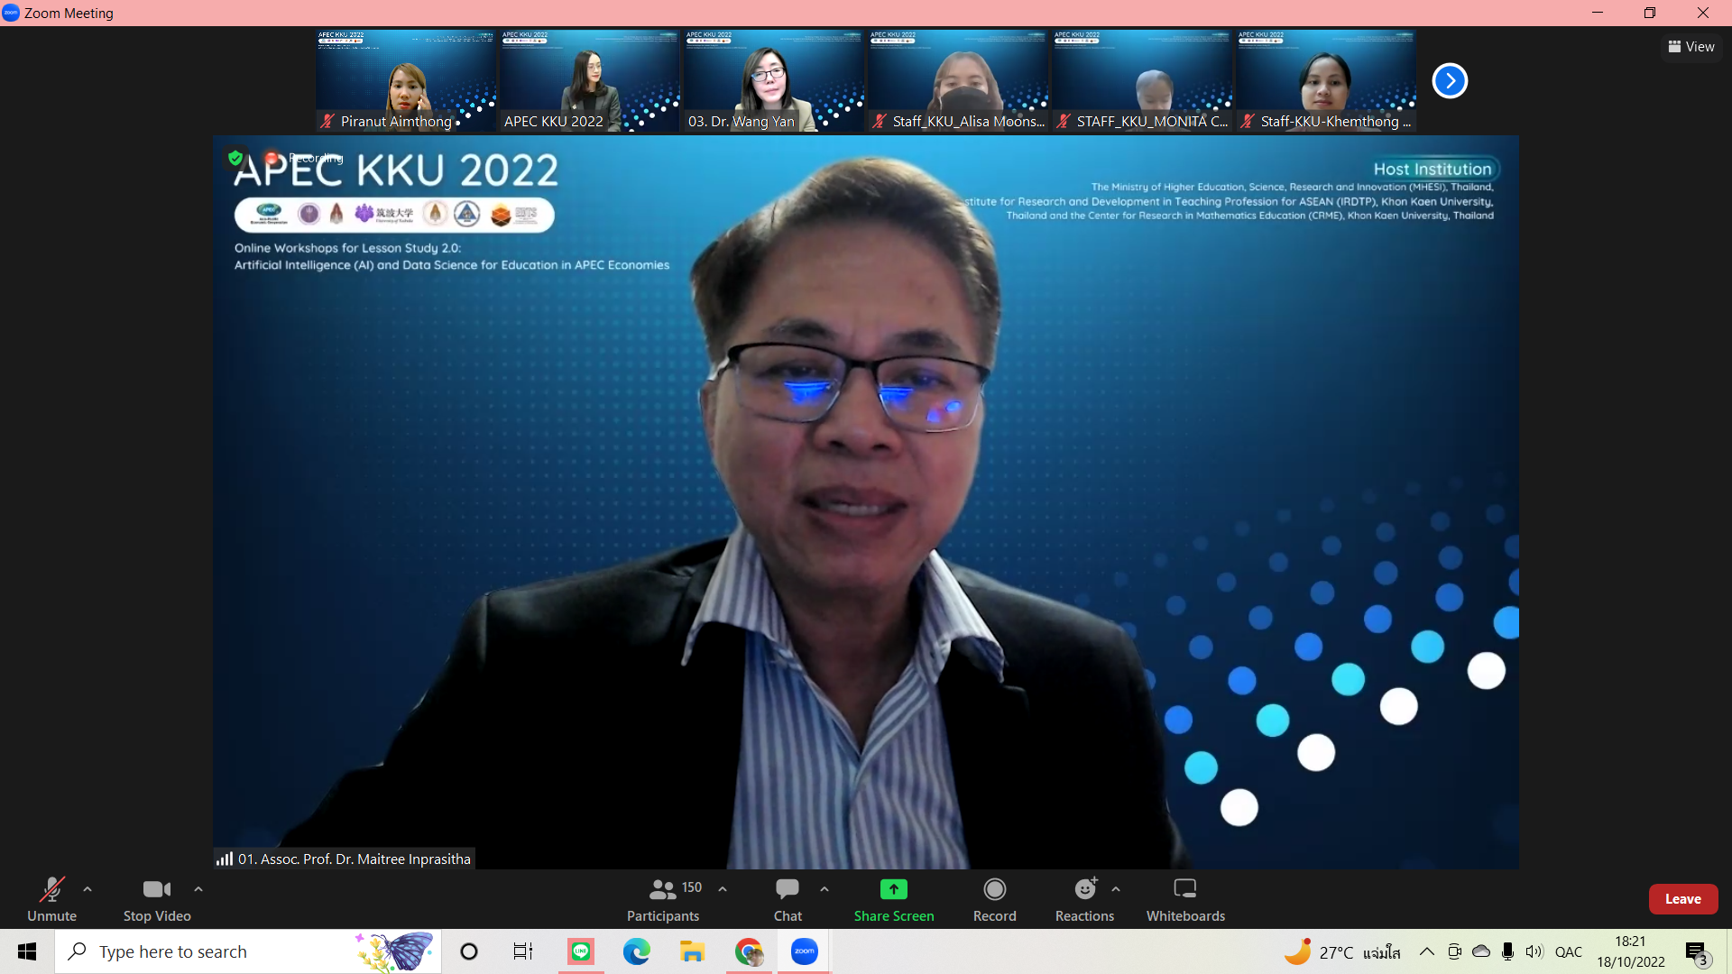Click the red Leave button
The height and width of the screenshot is (974, 1732).
pyautogui.click(x=1682, y=899)
